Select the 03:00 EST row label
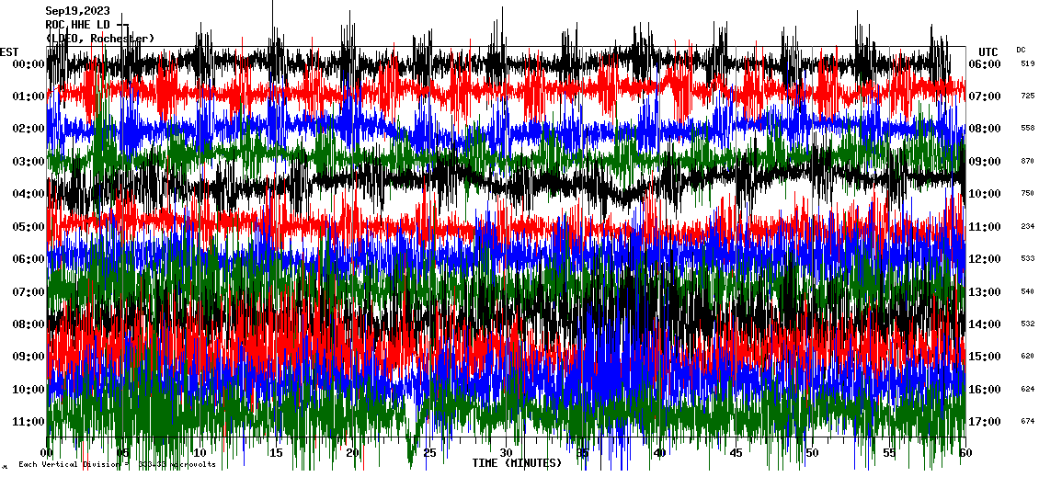Image resolution: width=1039 pixels, height=477 pixels. coord(29,161)
